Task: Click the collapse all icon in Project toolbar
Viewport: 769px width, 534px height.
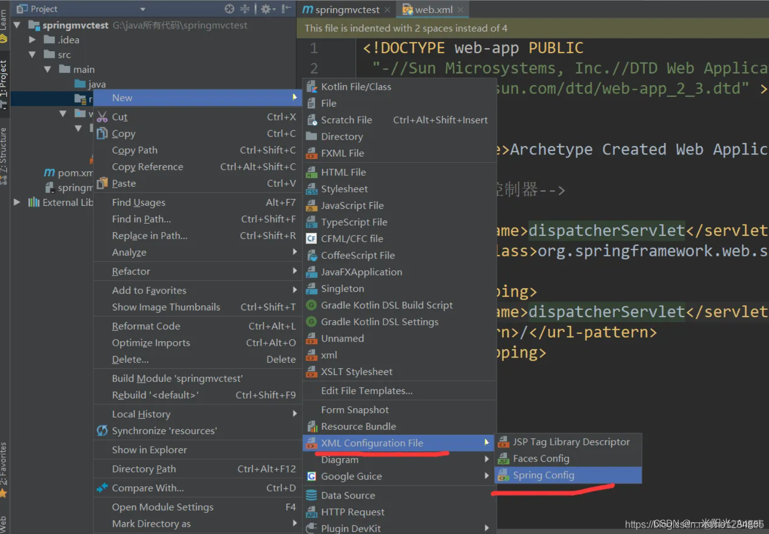Action: [245, 9]
